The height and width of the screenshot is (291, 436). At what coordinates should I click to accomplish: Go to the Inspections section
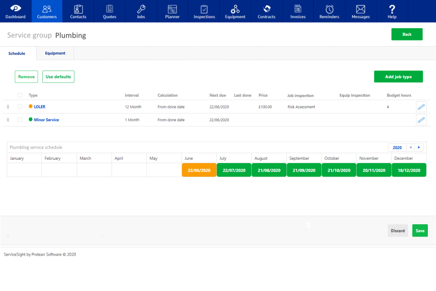coord(203,11)
